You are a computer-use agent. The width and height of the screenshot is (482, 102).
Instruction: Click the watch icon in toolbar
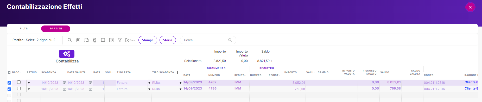(94, 40)
